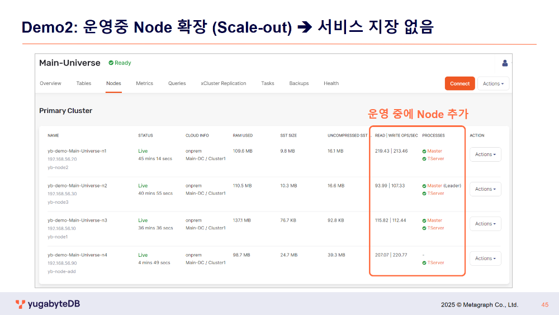The width and height of the screenshot is (559, 315).
Task: Open the universe Actions dropdown near Connect
Action: point(493,83)
